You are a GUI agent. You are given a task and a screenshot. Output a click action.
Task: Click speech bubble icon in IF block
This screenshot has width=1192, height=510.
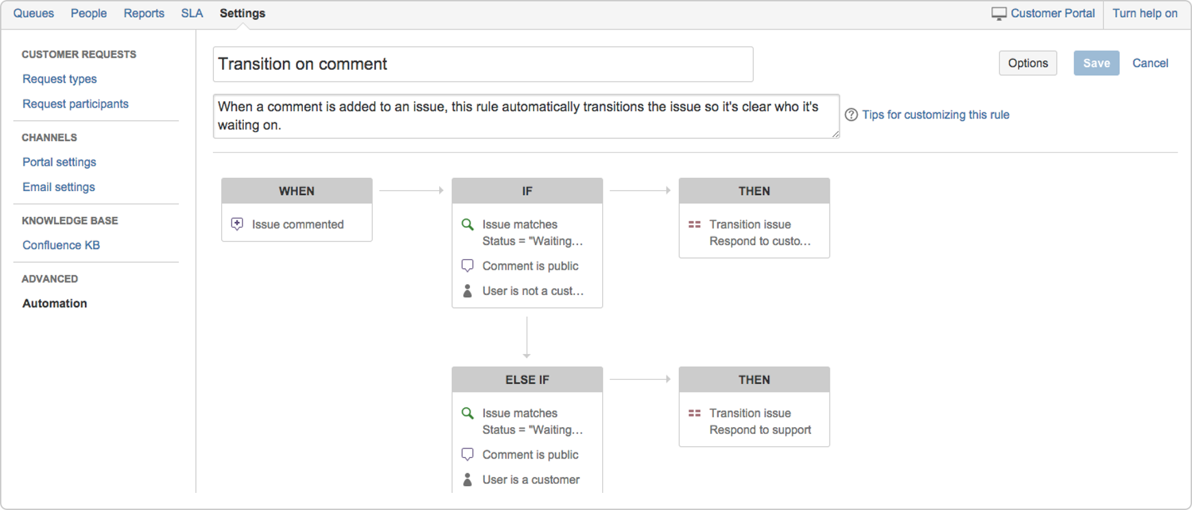[x=467, y=266]
